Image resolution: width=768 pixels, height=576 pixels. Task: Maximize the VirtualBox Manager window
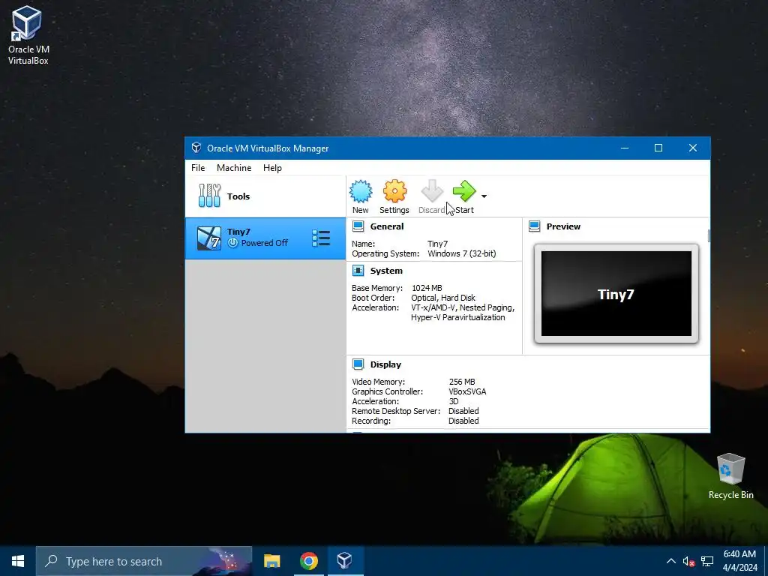(658, 148)
